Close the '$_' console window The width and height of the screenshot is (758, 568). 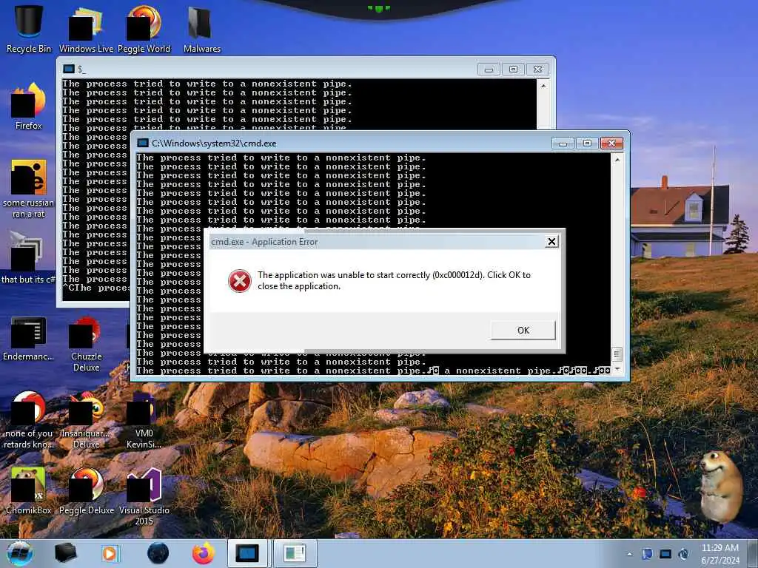[x=537, y=70]
